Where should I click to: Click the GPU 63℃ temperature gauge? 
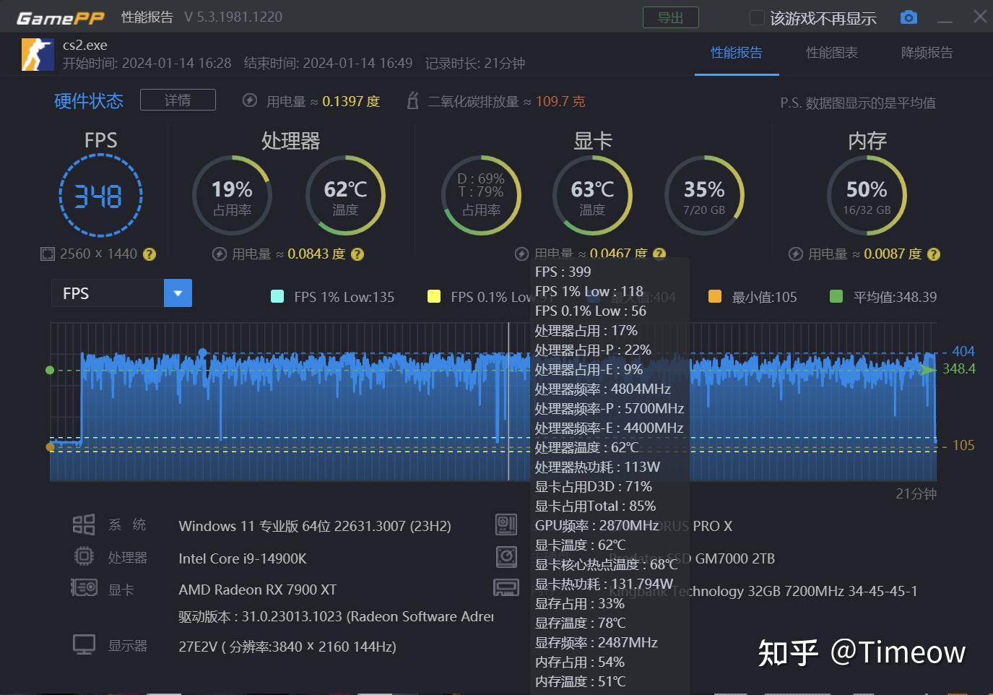click(592, 196)
